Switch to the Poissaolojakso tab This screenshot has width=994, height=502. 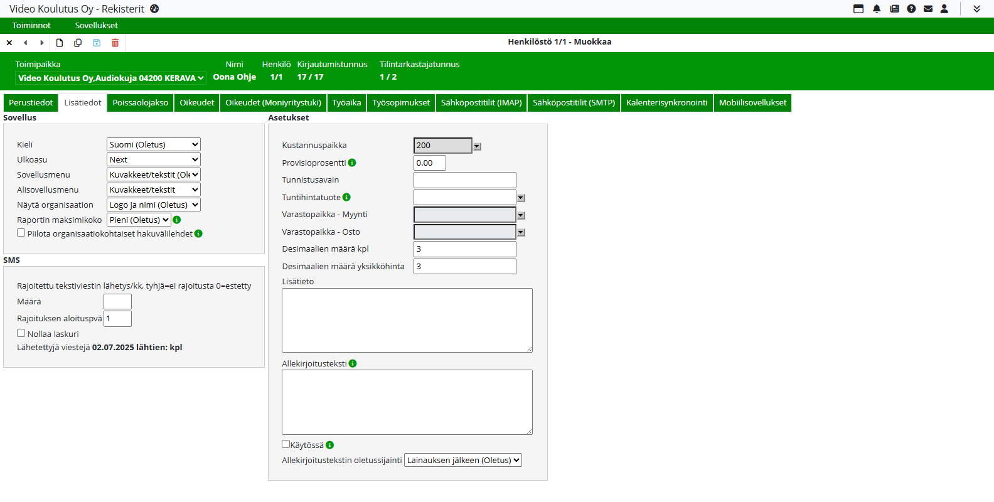click(x=141, y=103)
